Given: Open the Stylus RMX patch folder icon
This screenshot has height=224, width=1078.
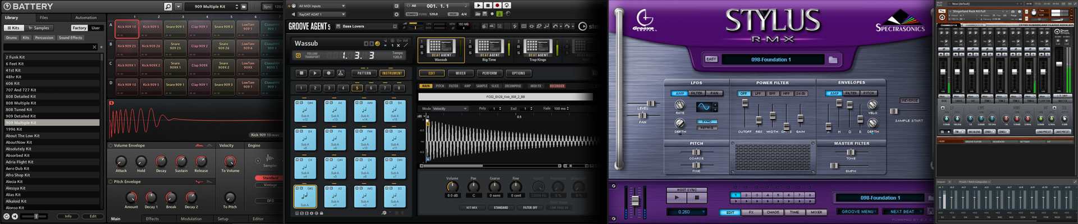Looking at the screenshot, I should 833,59.
